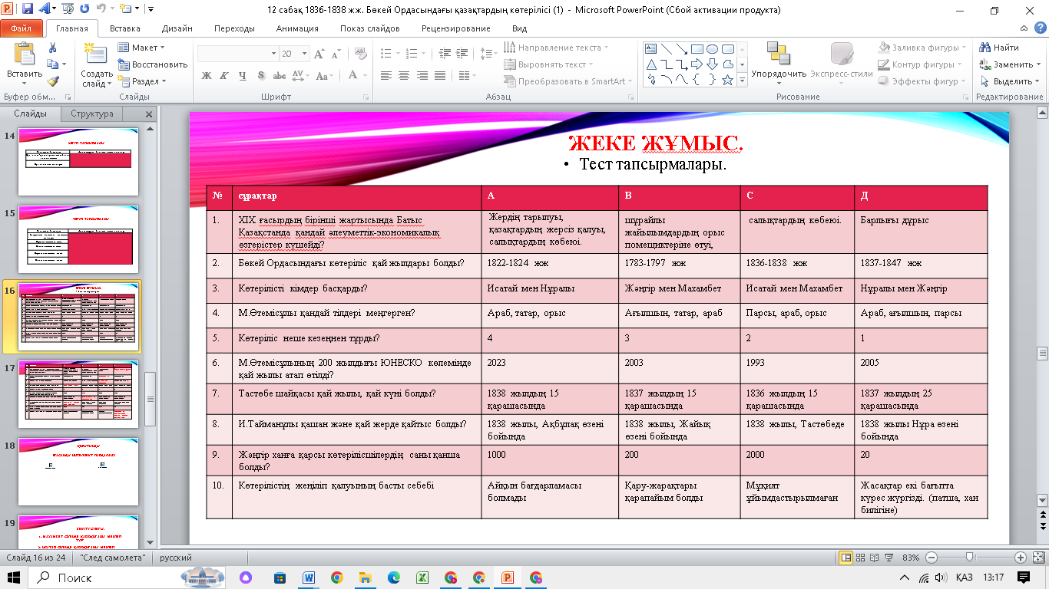Switch to Slide Sorter view icon
1049x589 pixels.
[862, 558]
